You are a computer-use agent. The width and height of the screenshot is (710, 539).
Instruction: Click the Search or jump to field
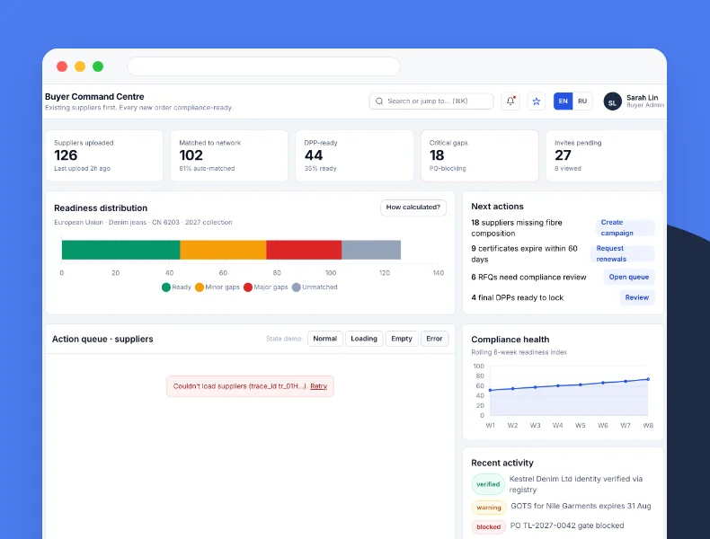pos(431,101)
